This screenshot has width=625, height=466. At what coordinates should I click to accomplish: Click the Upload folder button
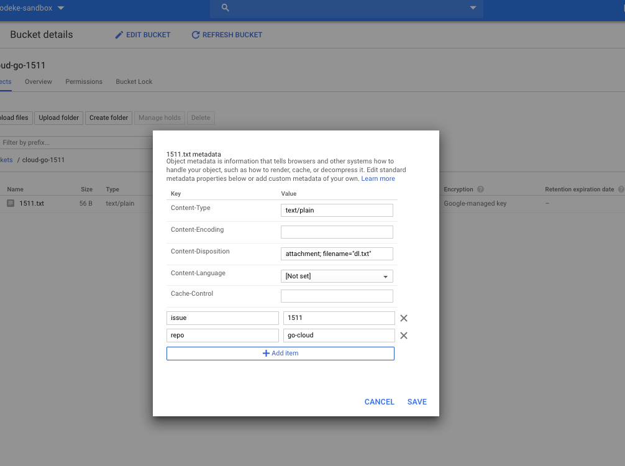tap(58, 118)
